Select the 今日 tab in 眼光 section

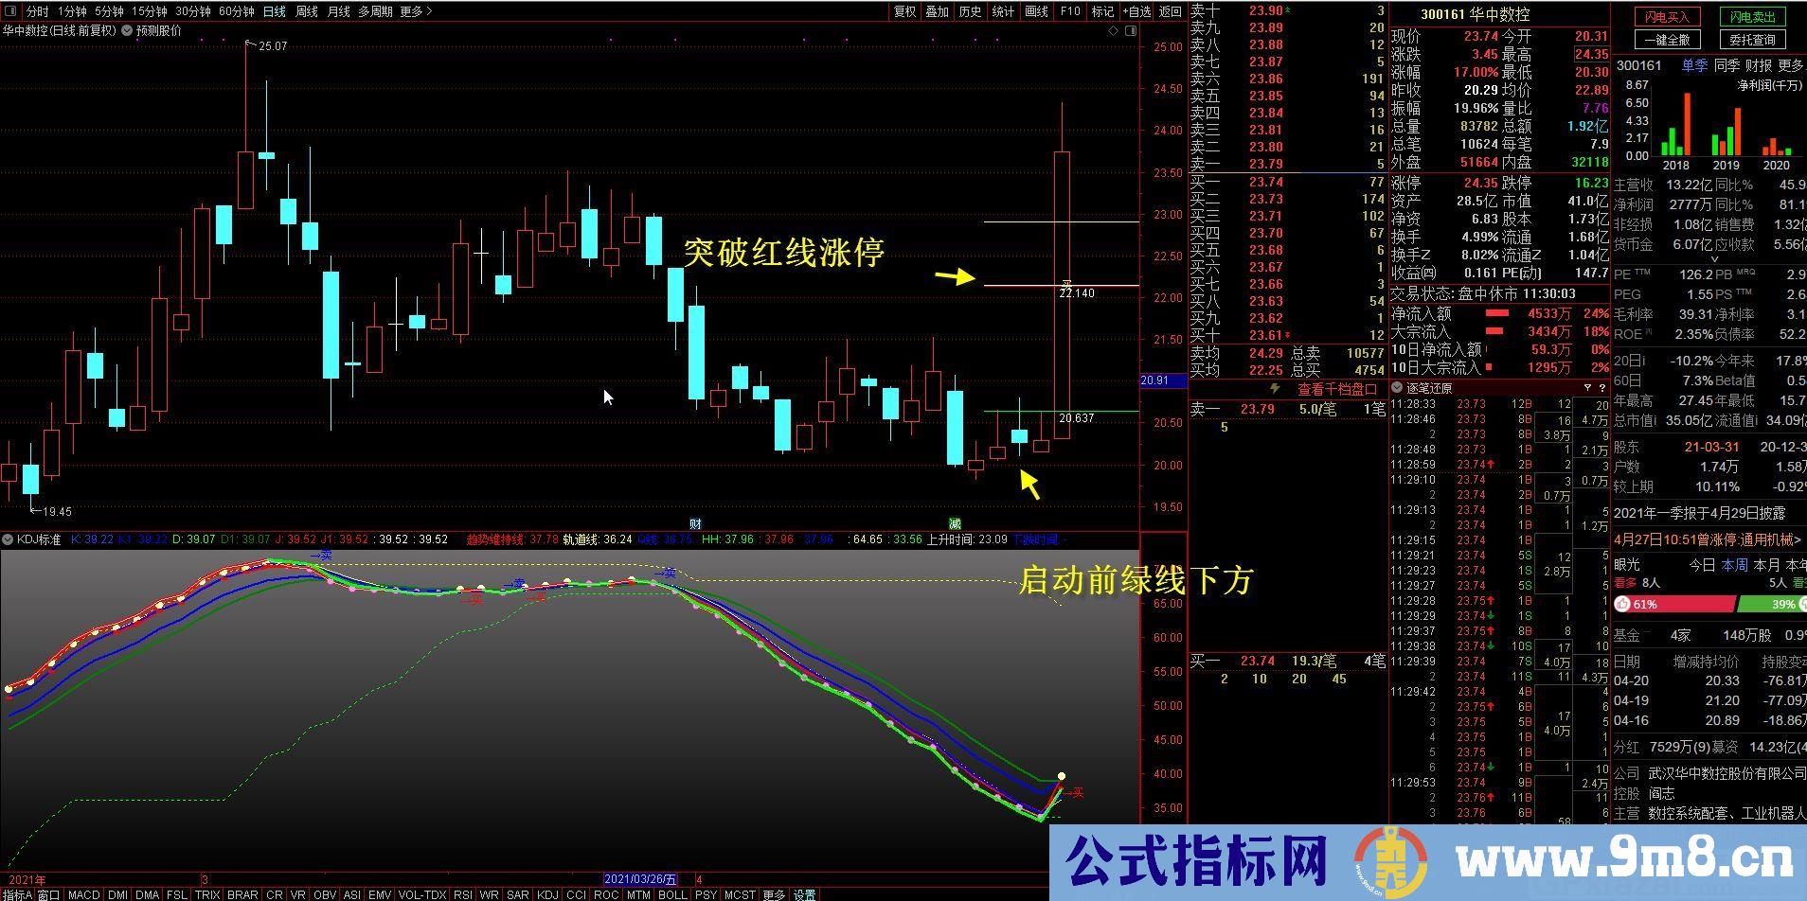tap(1702, 565)
